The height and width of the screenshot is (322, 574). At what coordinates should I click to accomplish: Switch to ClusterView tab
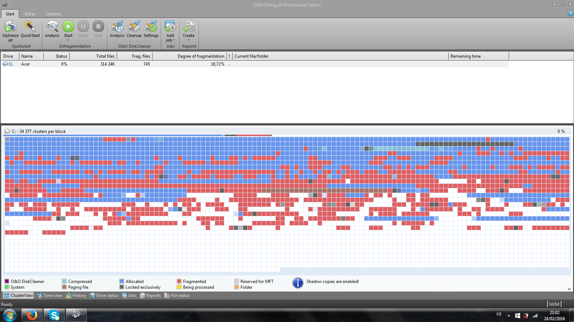[x=18, y=295]
